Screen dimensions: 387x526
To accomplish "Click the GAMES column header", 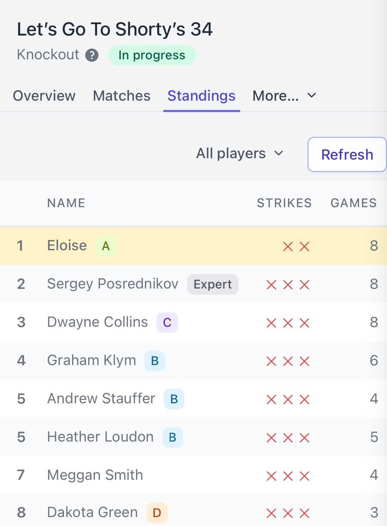I will click(x=353, y=203).
